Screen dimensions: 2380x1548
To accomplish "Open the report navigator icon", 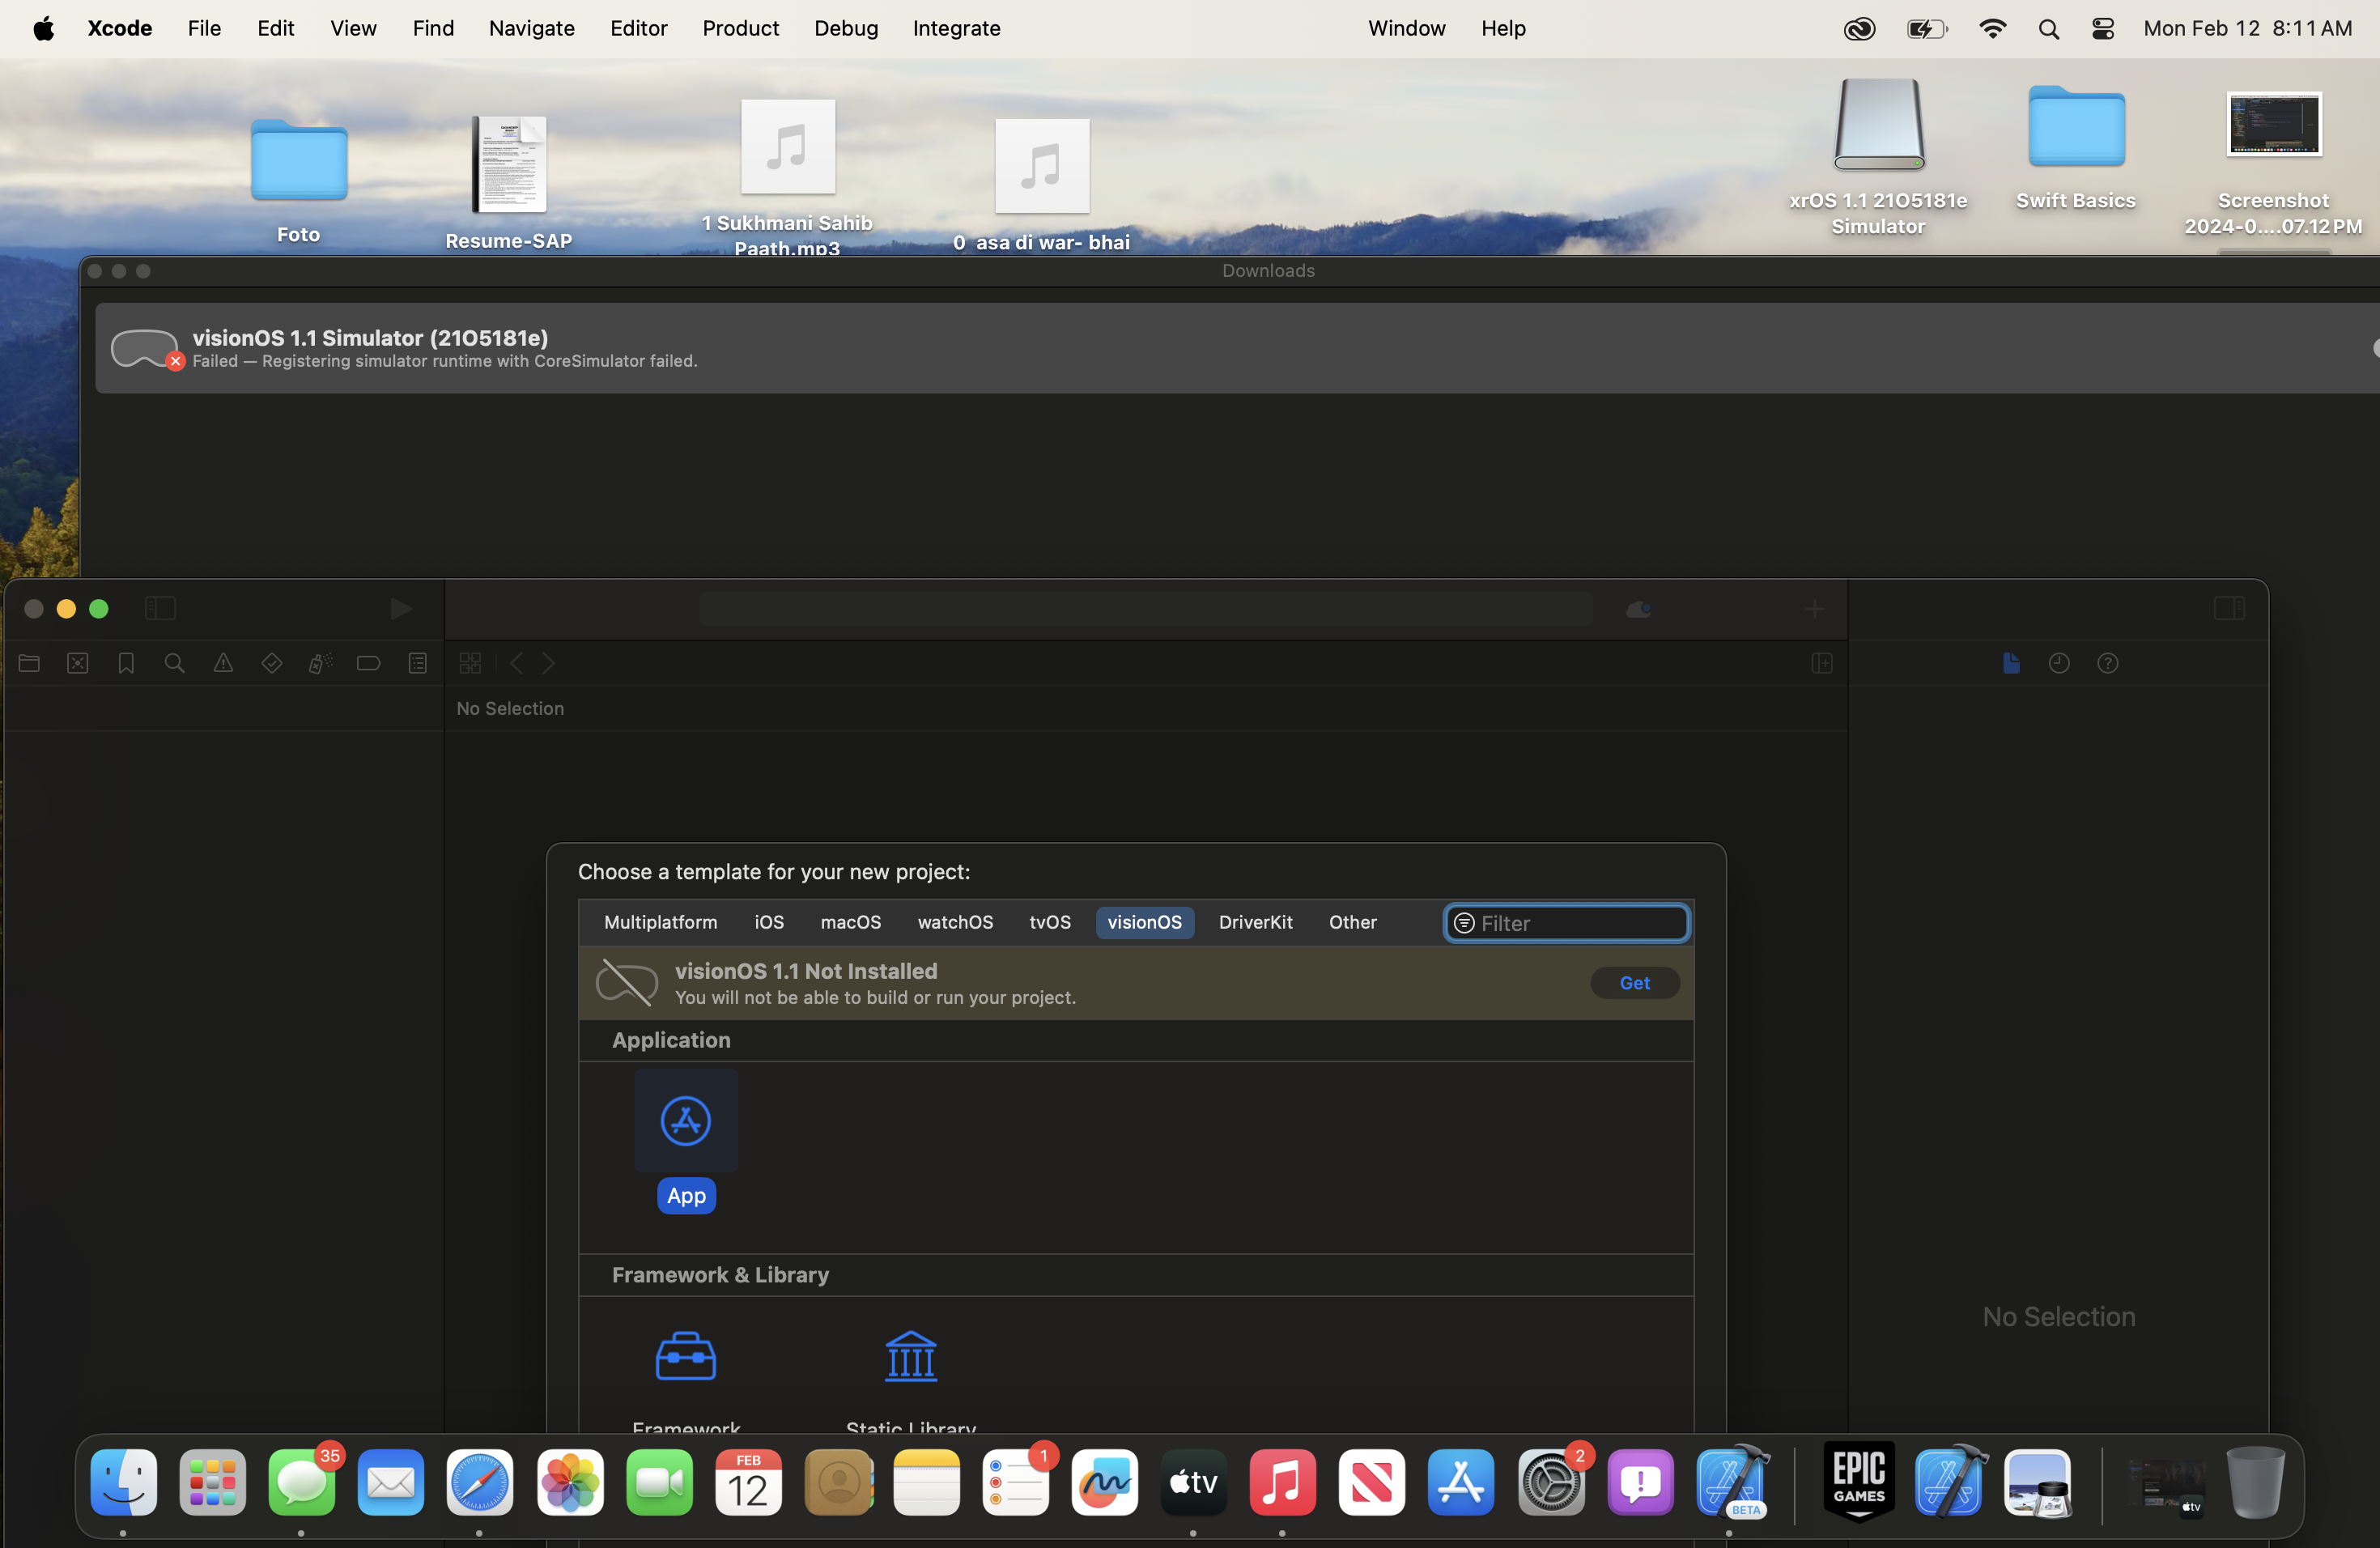I will (418, 663).
